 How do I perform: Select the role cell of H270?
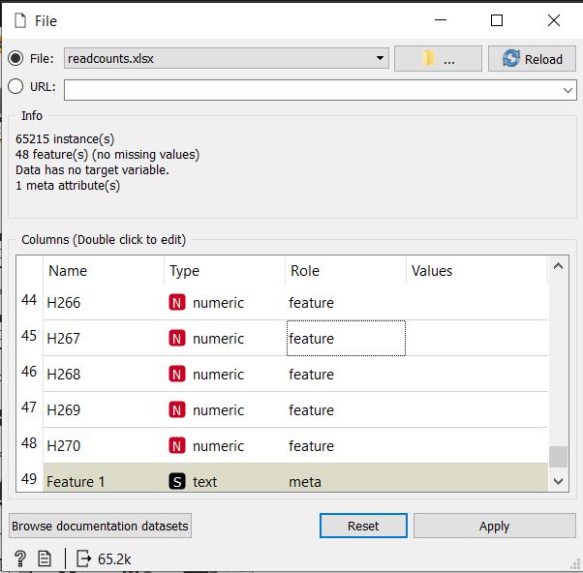coord(346,445)
